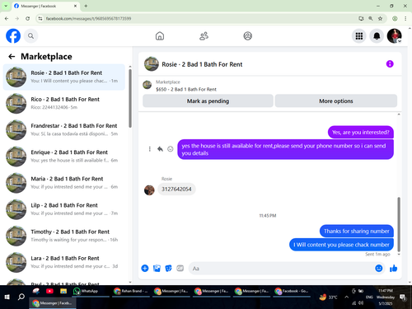Click the 'Yes, are you interested?' message
The image size is (412, 309).
click(x=361, y=133)
